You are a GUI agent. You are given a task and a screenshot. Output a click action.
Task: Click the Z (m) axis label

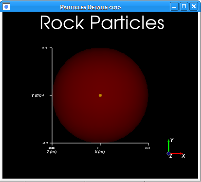[x=52, y=152]
